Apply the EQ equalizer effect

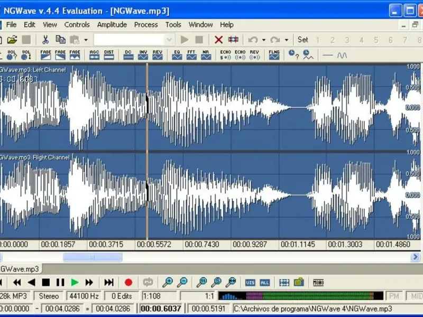[177, 54]
